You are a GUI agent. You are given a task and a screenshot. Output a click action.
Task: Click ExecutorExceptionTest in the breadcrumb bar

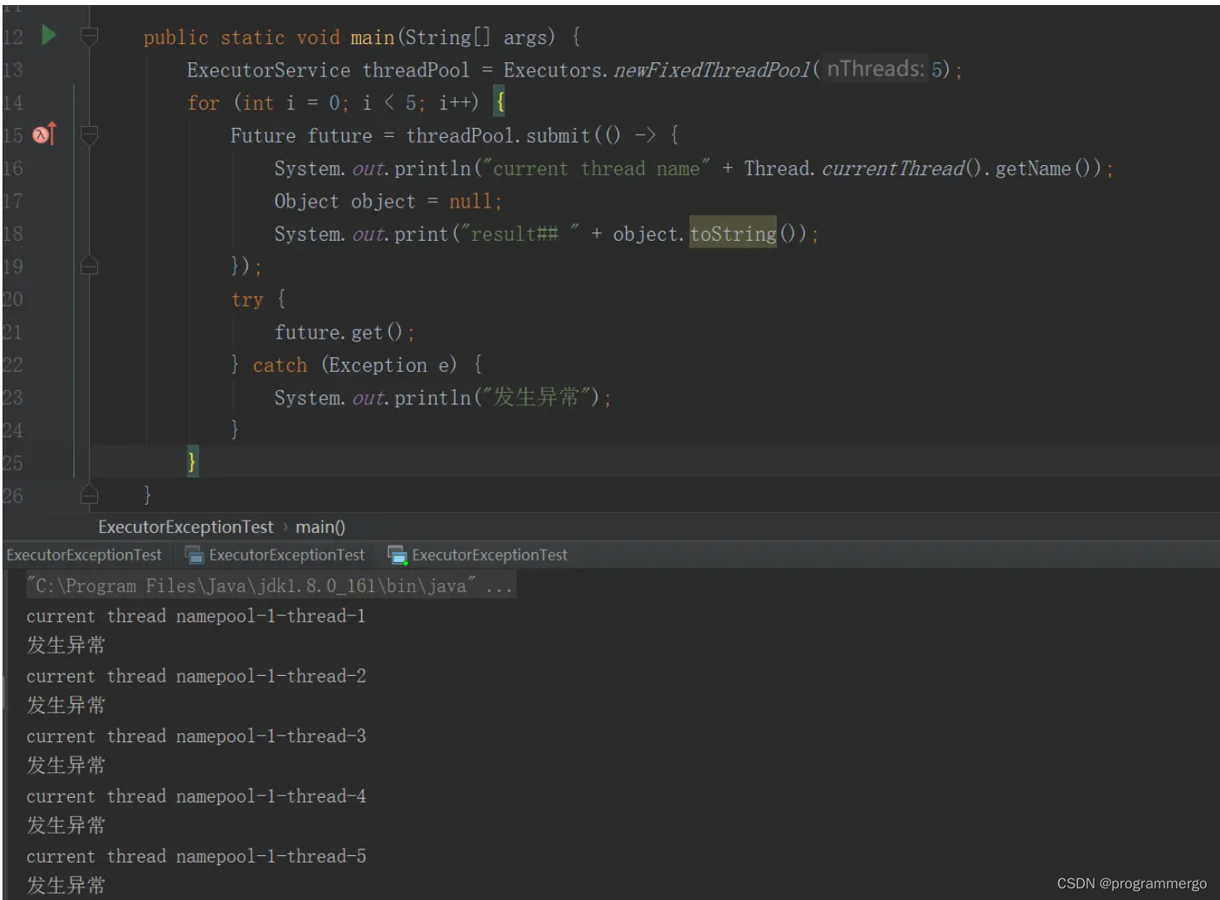coord(185,527)
